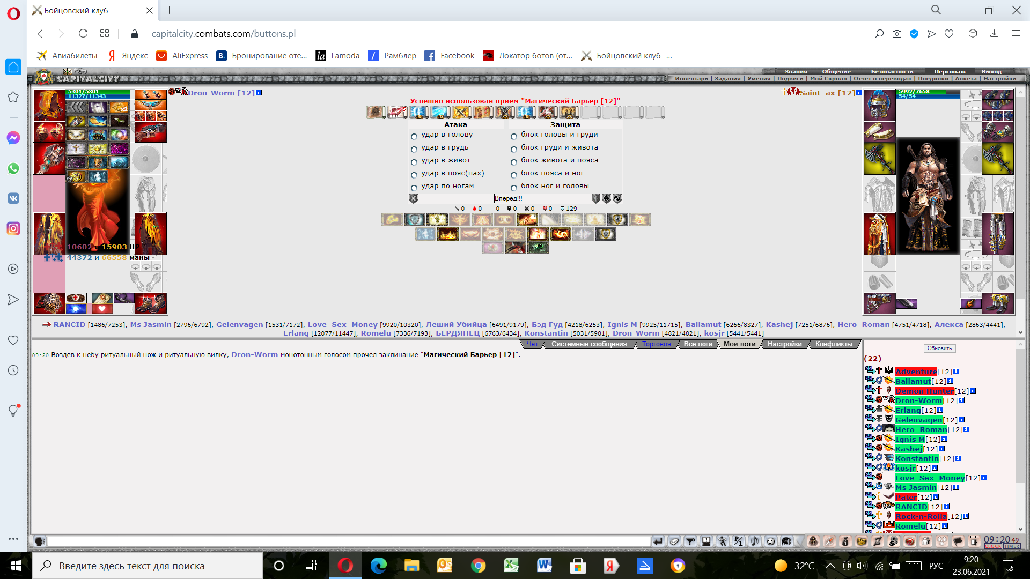Open the 'Конфликты' tab
This screenshot has height=579, width=1030.
point(834,344)
